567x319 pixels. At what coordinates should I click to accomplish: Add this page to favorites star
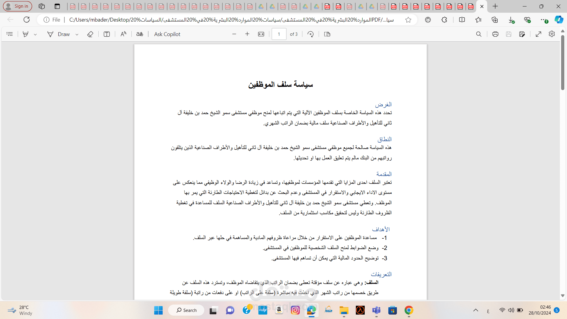click(408, 20)
